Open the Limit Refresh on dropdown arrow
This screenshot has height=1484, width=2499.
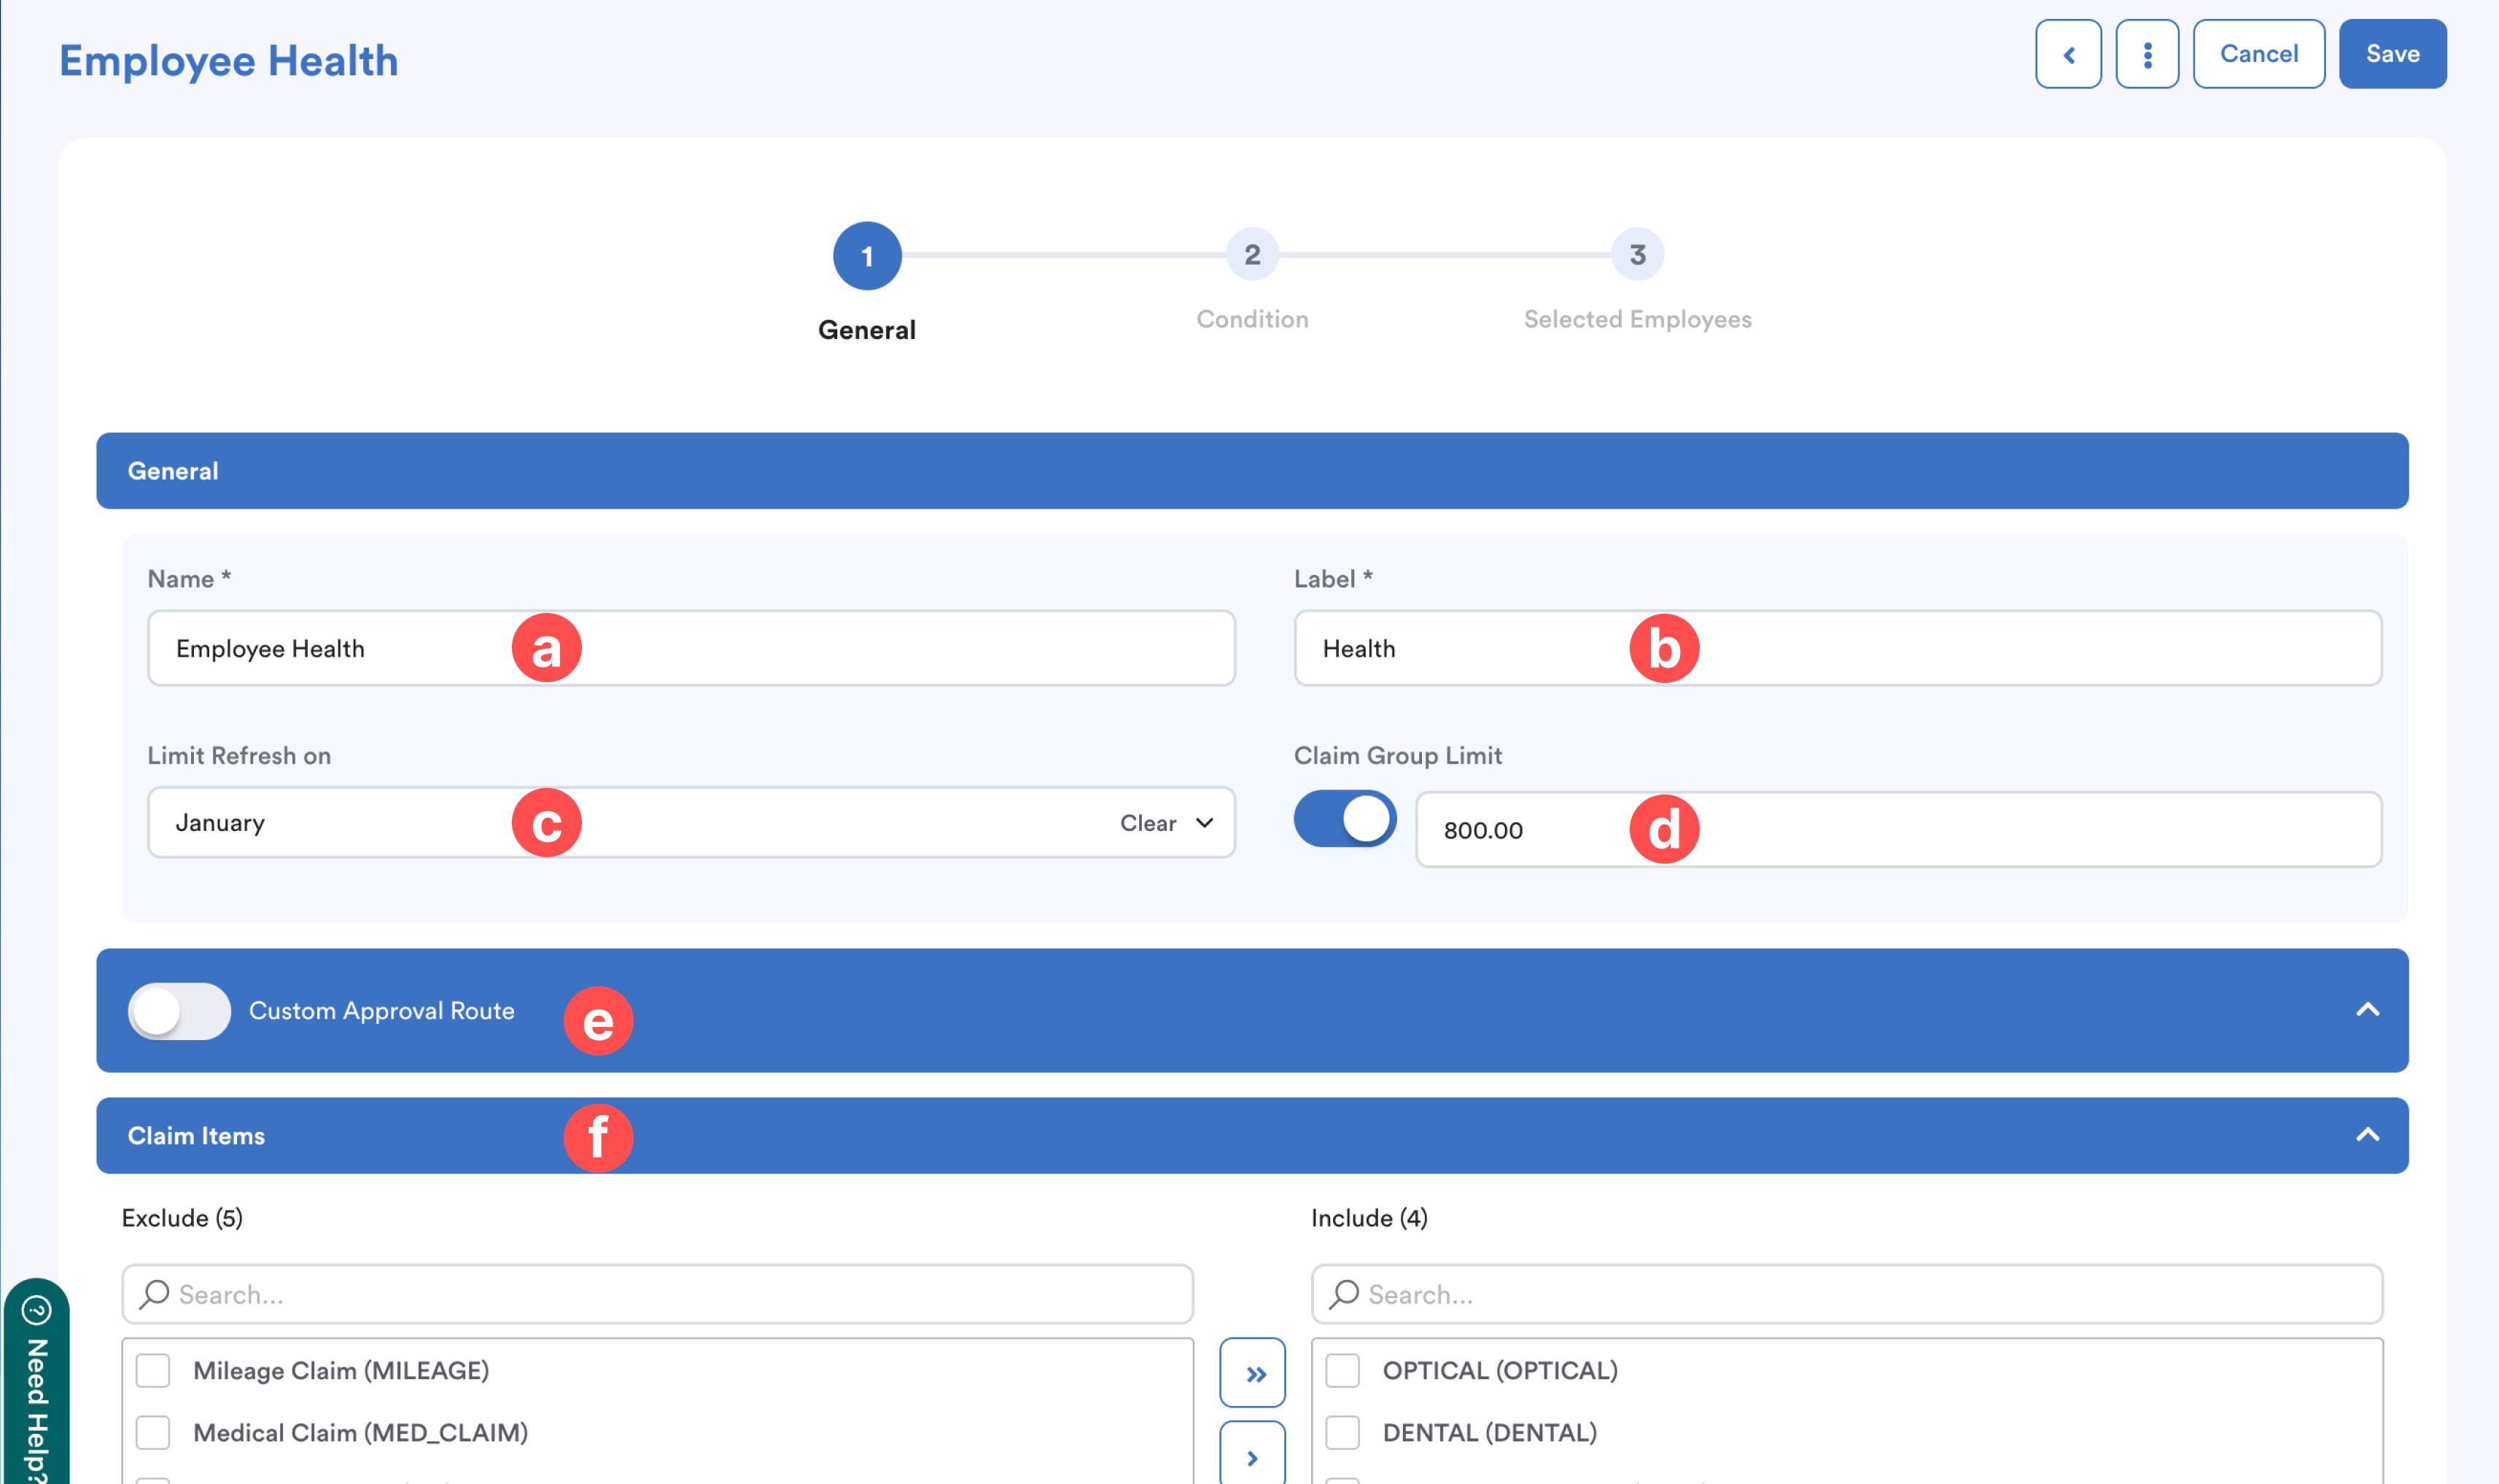tap(1203, 822)
